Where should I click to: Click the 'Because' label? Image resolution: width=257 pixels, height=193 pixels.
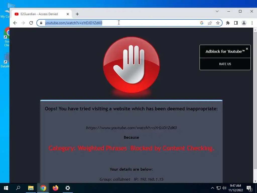coord(131,137)
